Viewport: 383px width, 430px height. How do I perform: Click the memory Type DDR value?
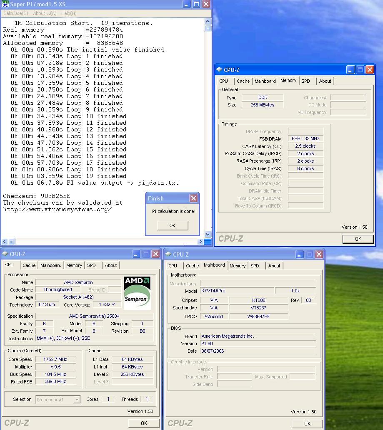263,97
